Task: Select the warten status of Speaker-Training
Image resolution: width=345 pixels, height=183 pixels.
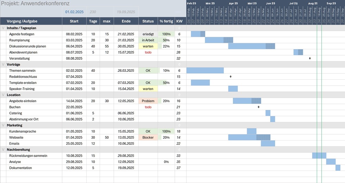Action: click(148, 89)
